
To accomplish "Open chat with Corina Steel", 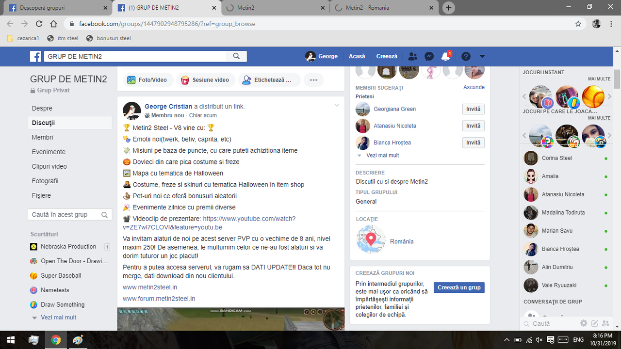I will click(x=566, y=158).
